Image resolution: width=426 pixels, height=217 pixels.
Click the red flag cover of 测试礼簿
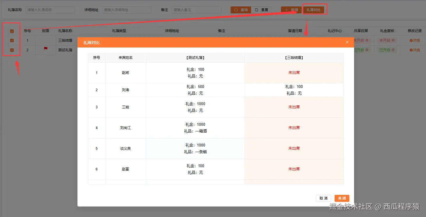[x=46, y=49]
